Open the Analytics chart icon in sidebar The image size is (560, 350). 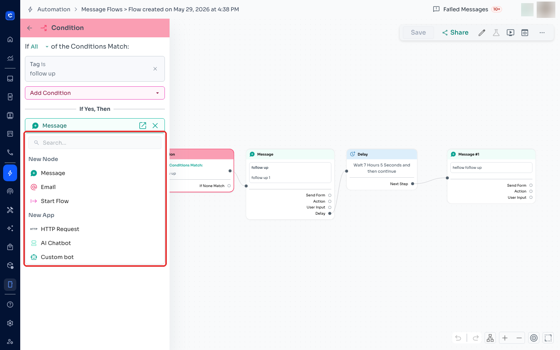[x=10, y=58]
